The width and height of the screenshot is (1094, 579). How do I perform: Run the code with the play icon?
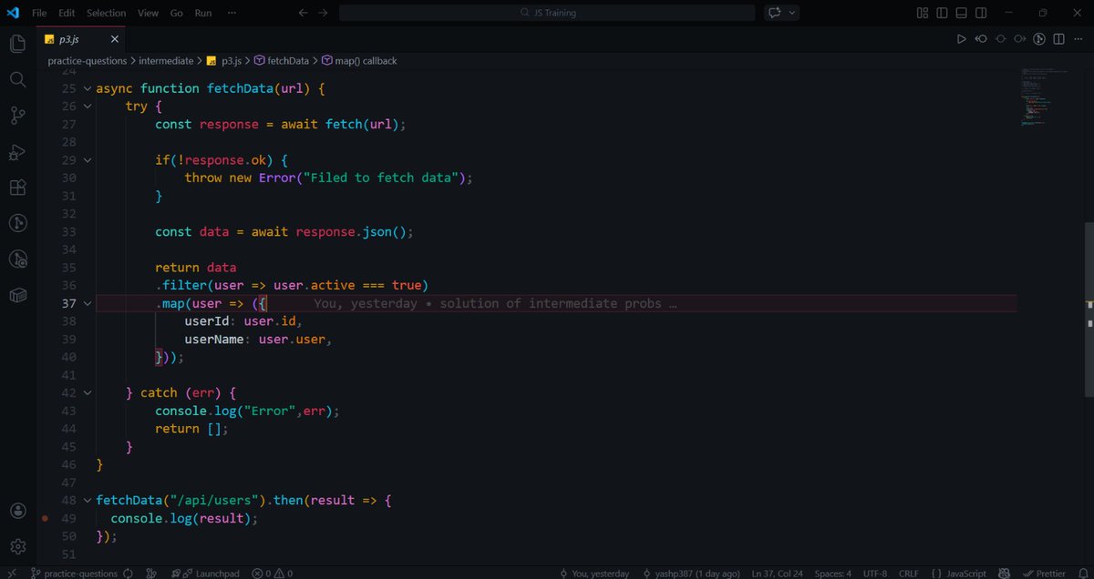pos(961,39)
